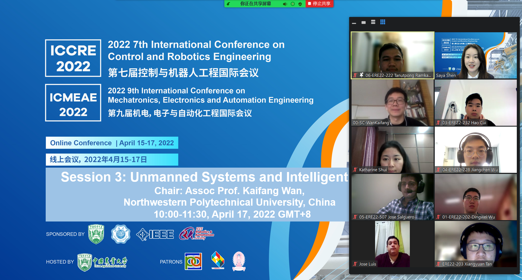
Task: Click the PATRONS label
Action: point(171,262)
